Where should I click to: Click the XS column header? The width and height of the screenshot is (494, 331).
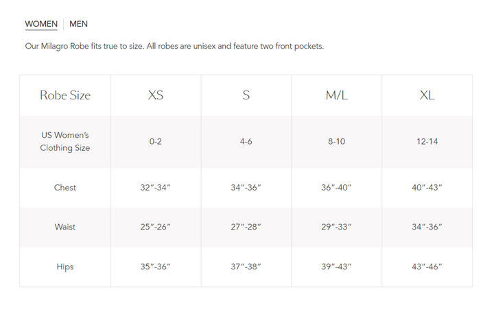pos(156,95)
